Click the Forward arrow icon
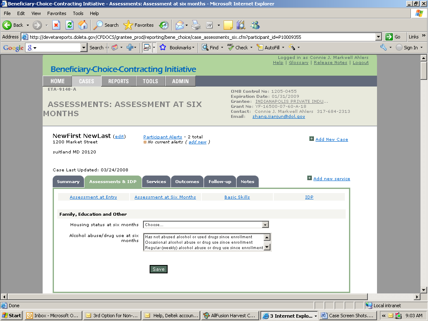Screen dimensions: 428x321 click(x=37, y=25)
